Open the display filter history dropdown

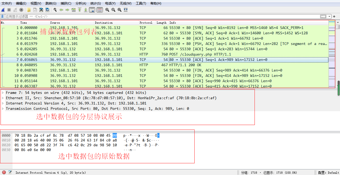(329, 16)
